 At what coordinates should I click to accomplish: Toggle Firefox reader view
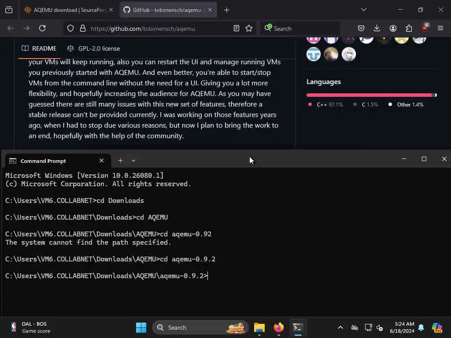[x=237, y=29]
